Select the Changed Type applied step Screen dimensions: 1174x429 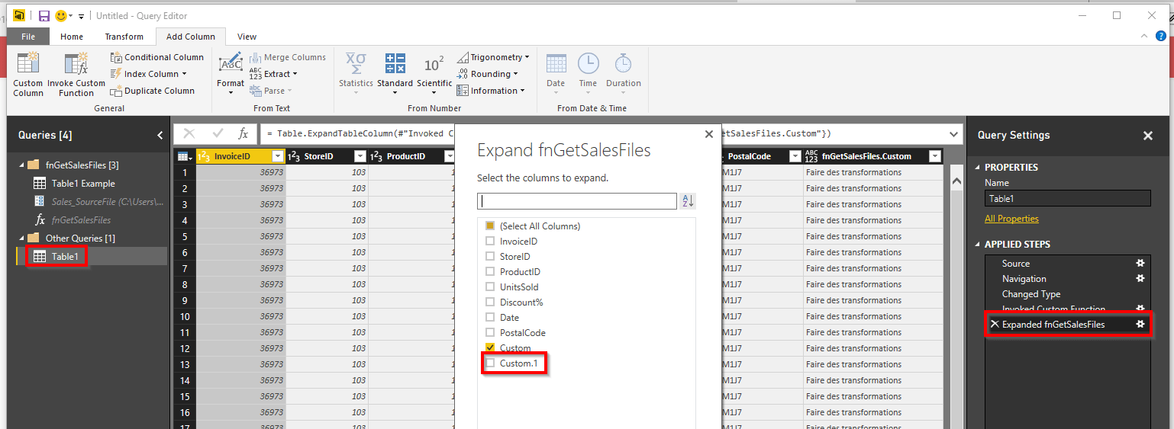click(x=1030, y=294)
